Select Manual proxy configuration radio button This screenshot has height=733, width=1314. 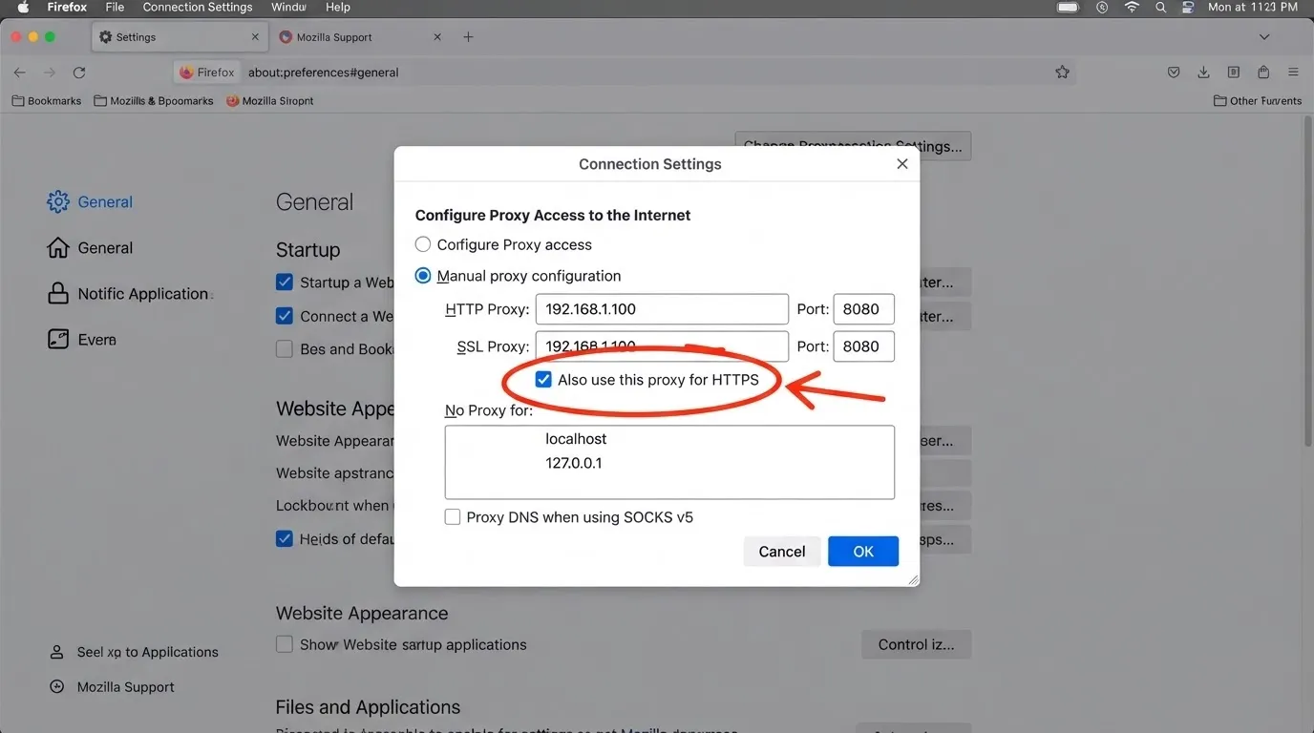pos(423,276)
